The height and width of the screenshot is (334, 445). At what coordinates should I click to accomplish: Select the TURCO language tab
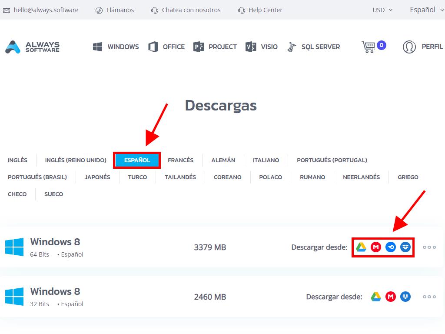[137, 177]
